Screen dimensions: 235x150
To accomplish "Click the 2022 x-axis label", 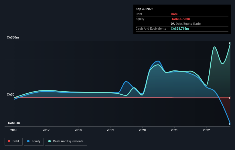I will click(x=206, y=130).
